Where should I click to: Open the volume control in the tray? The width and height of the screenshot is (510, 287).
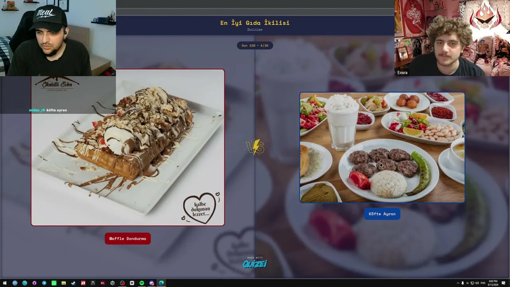[x=477, y=283]
